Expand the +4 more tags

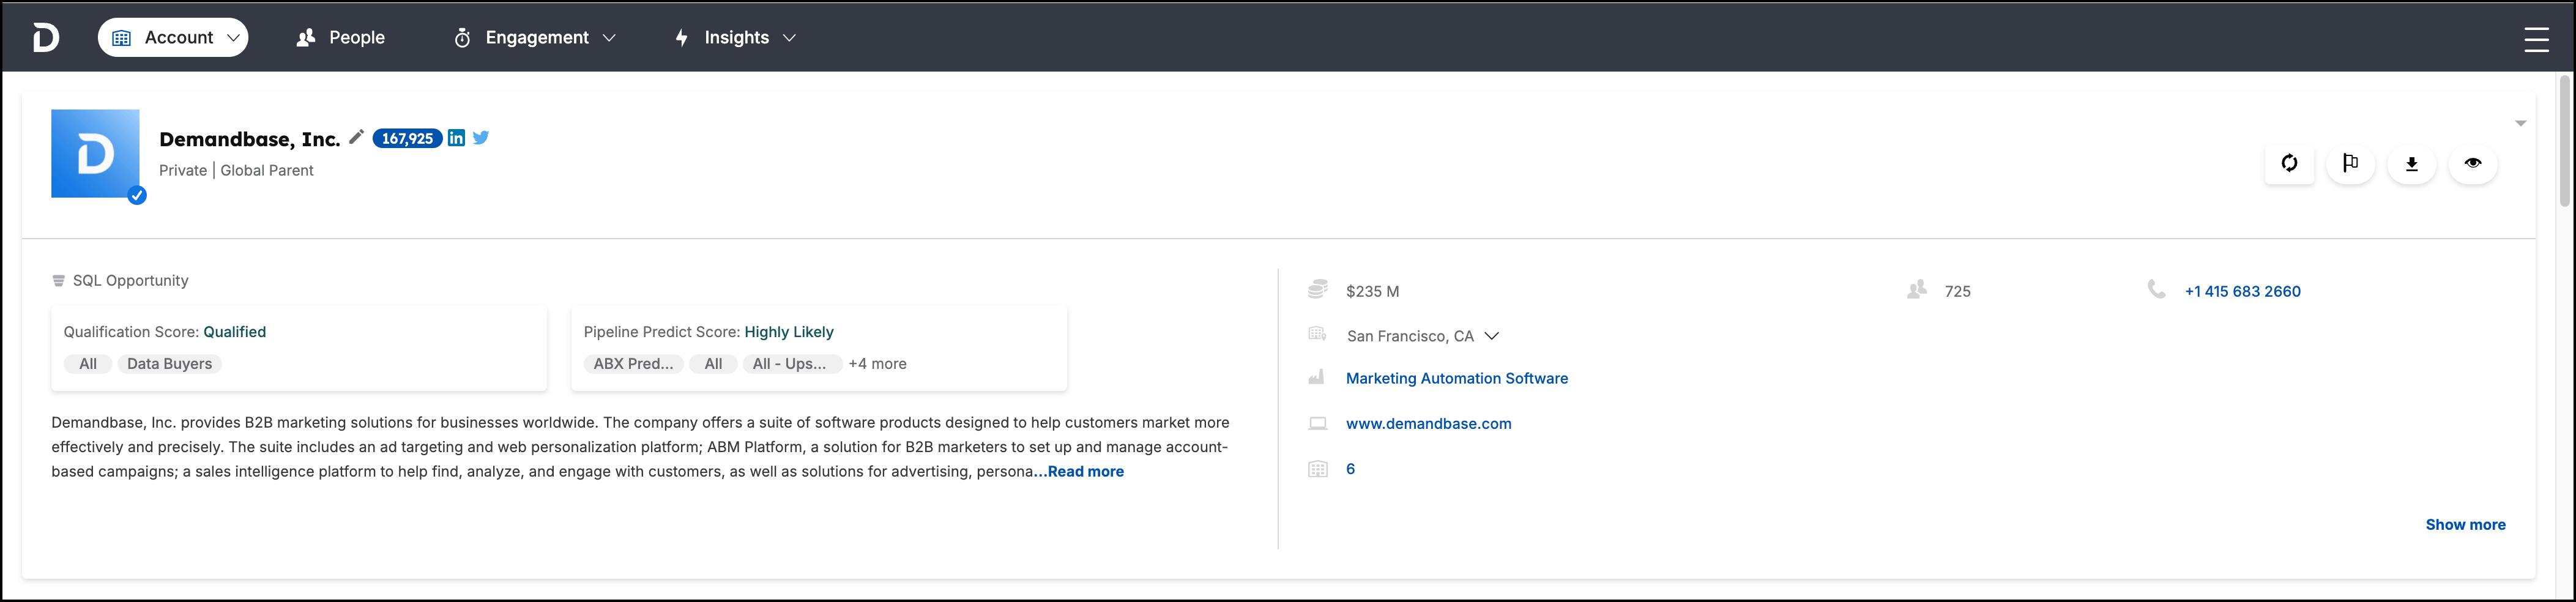tap(877, 364)
